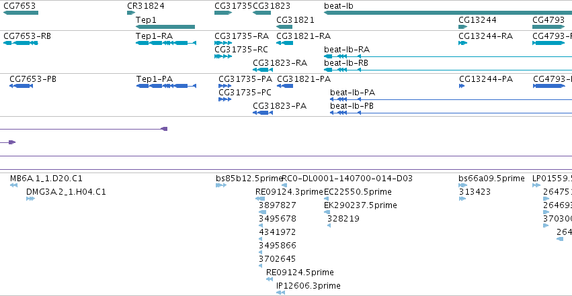The image size is (572, 296).
Task: Click feature 313423
Action: (x=475, y=192)
